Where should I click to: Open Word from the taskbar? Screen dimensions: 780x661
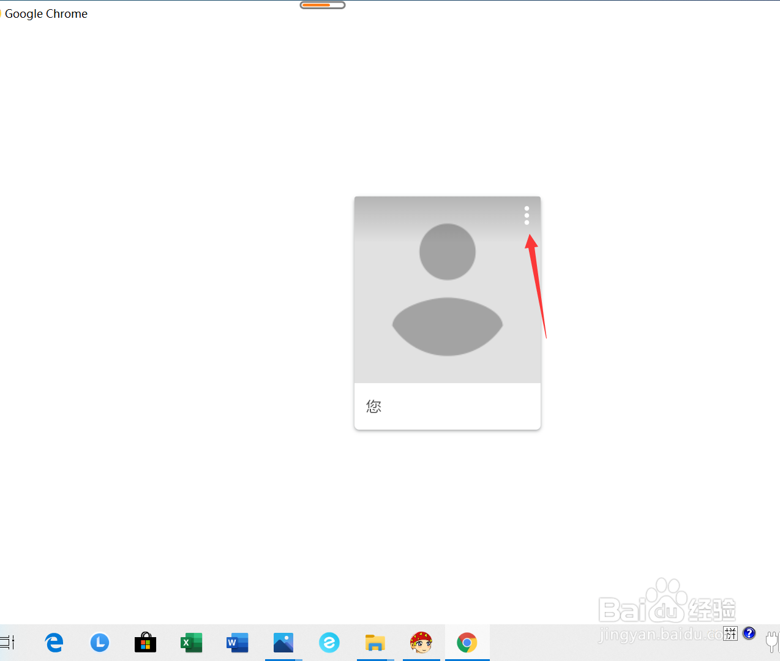pos(238,643)
